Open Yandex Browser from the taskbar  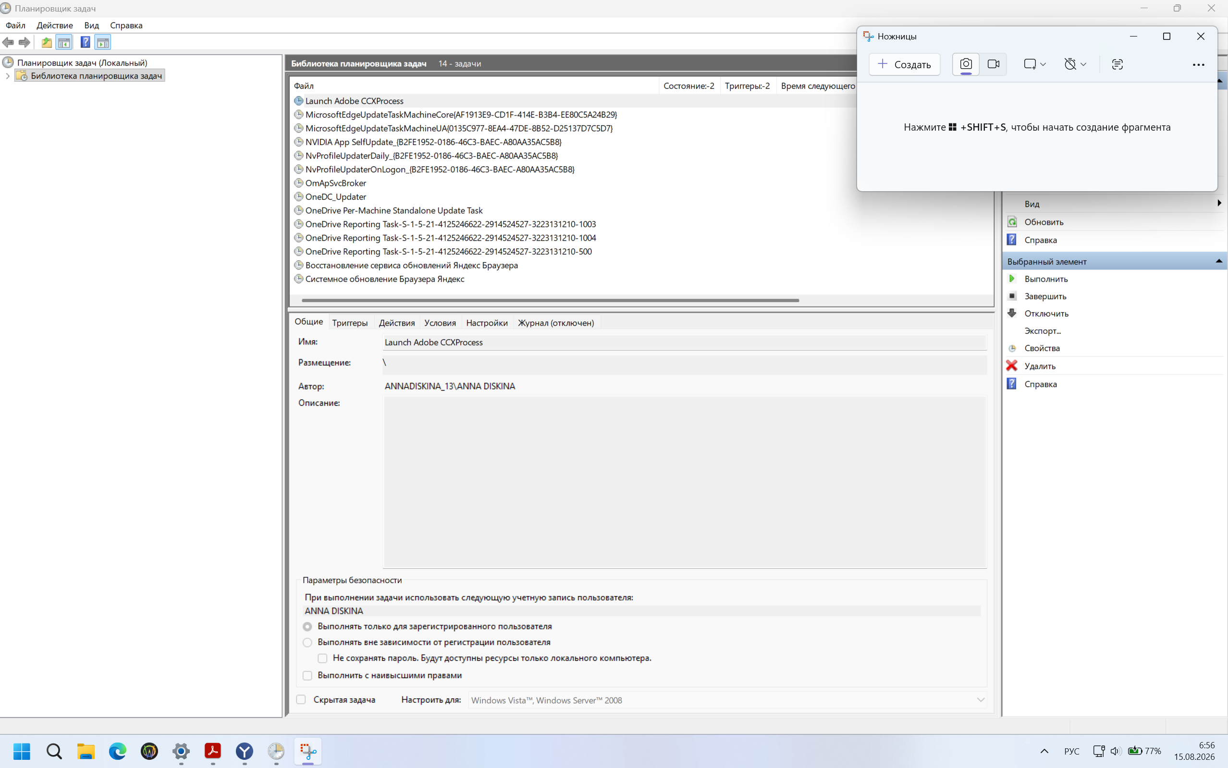[245, 751]
